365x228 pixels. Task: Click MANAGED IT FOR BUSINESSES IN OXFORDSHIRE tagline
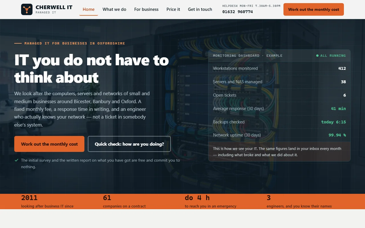click(75, 43)
